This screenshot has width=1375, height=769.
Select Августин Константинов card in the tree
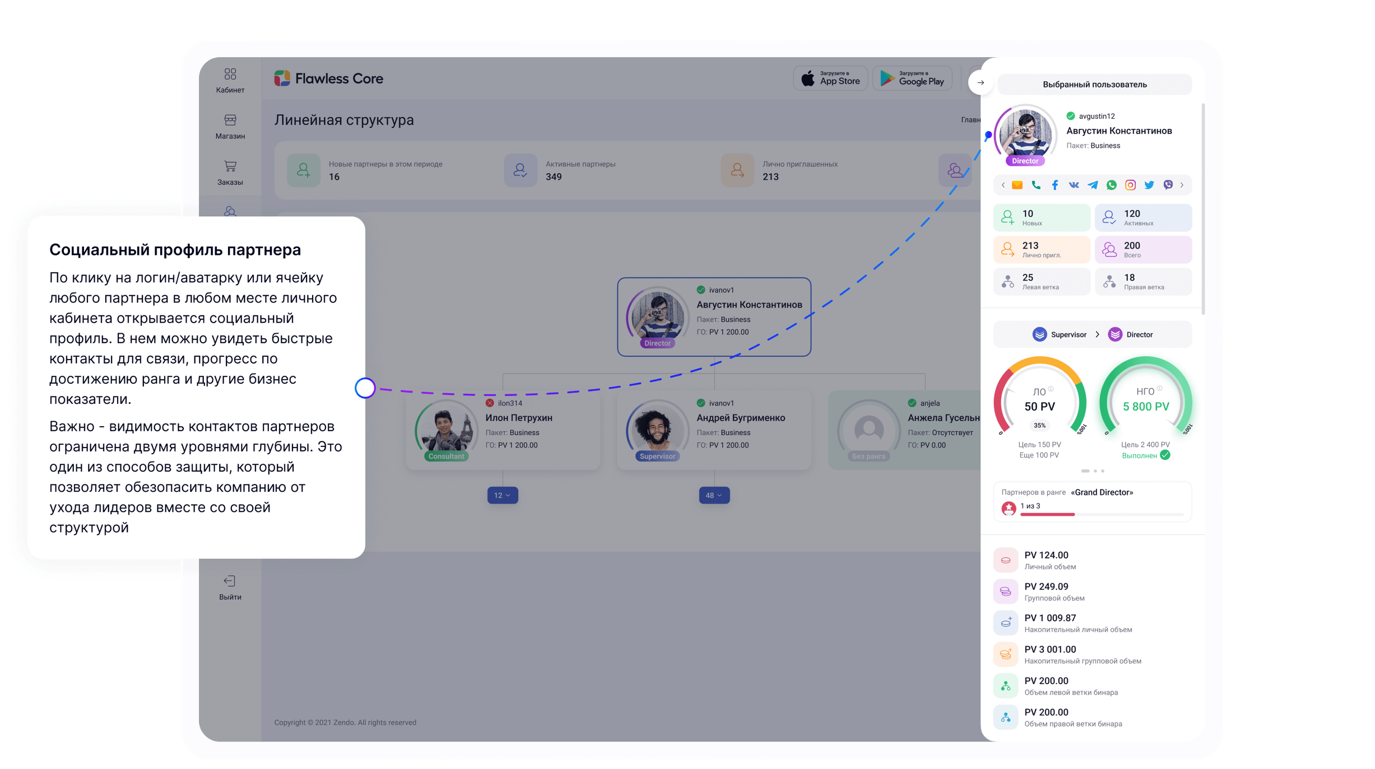(714, 316)
